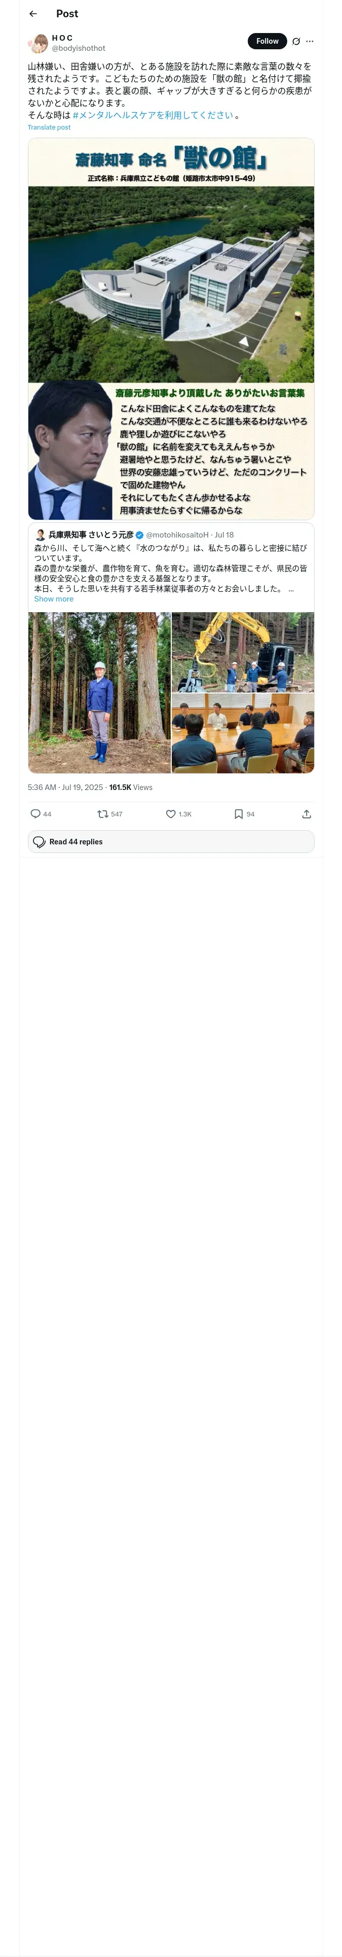Go back using the arrow icon
Viewport: 342px width, 1957px height.
click(32, 14)
